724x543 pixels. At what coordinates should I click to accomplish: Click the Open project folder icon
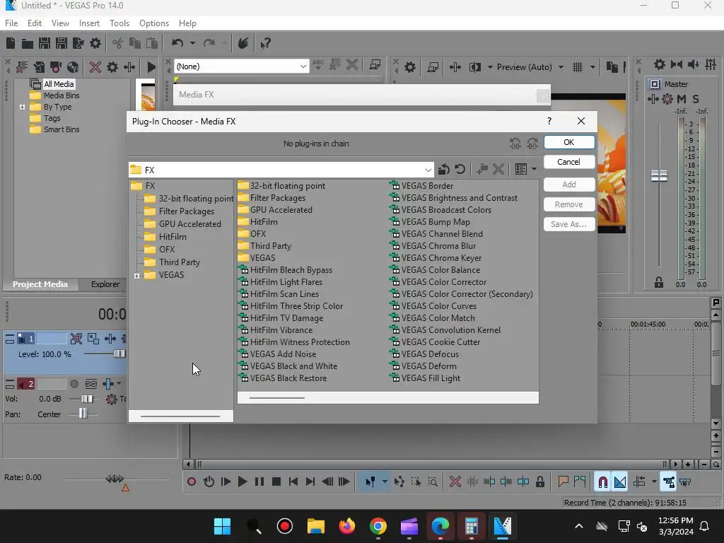coord(28,43)
